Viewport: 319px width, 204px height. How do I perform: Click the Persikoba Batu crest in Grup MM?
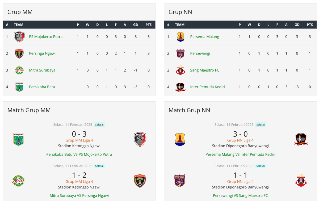(19, 87)
